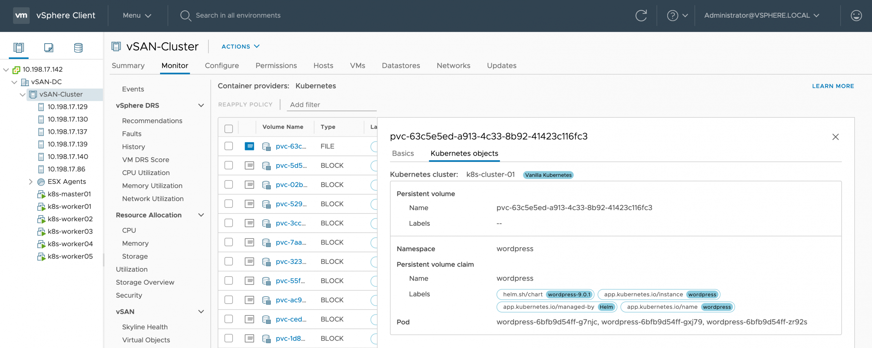Click the vm logo in header
This screenshot has height=348, width=872.
click(x=21, y=15)
